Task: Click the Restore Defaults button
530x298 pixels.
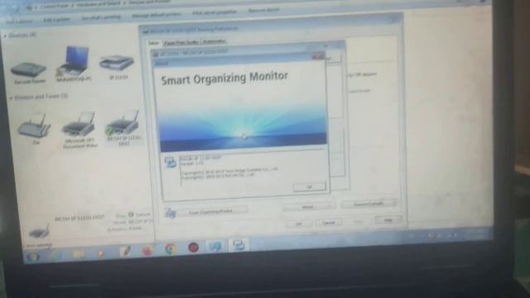Action: click(369, 204)
